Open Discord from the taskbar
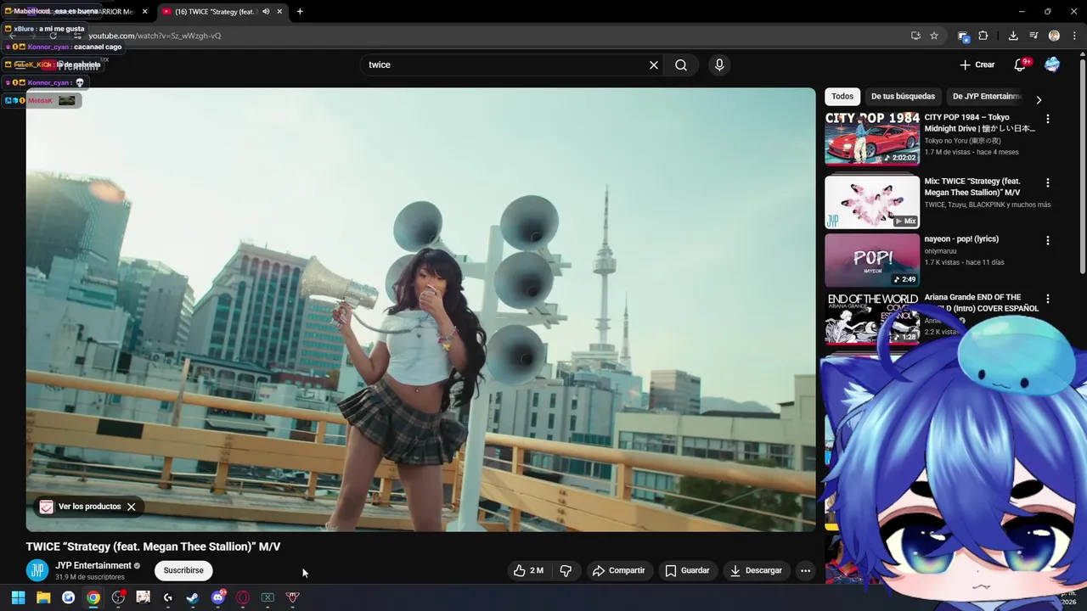This screenshot has height=611, width=1087. [x=218, y=597]
